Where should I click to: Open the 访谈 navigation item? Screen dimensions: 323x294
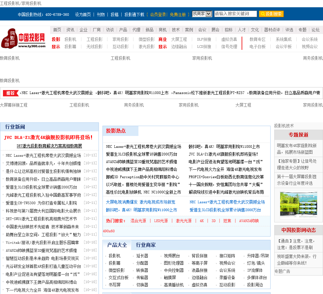tap(110, 30)
